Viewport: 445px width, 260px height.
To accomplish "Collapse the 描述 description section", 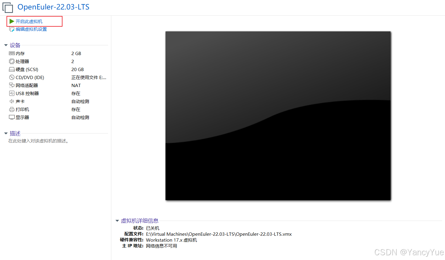I will (x=6, y=133).
